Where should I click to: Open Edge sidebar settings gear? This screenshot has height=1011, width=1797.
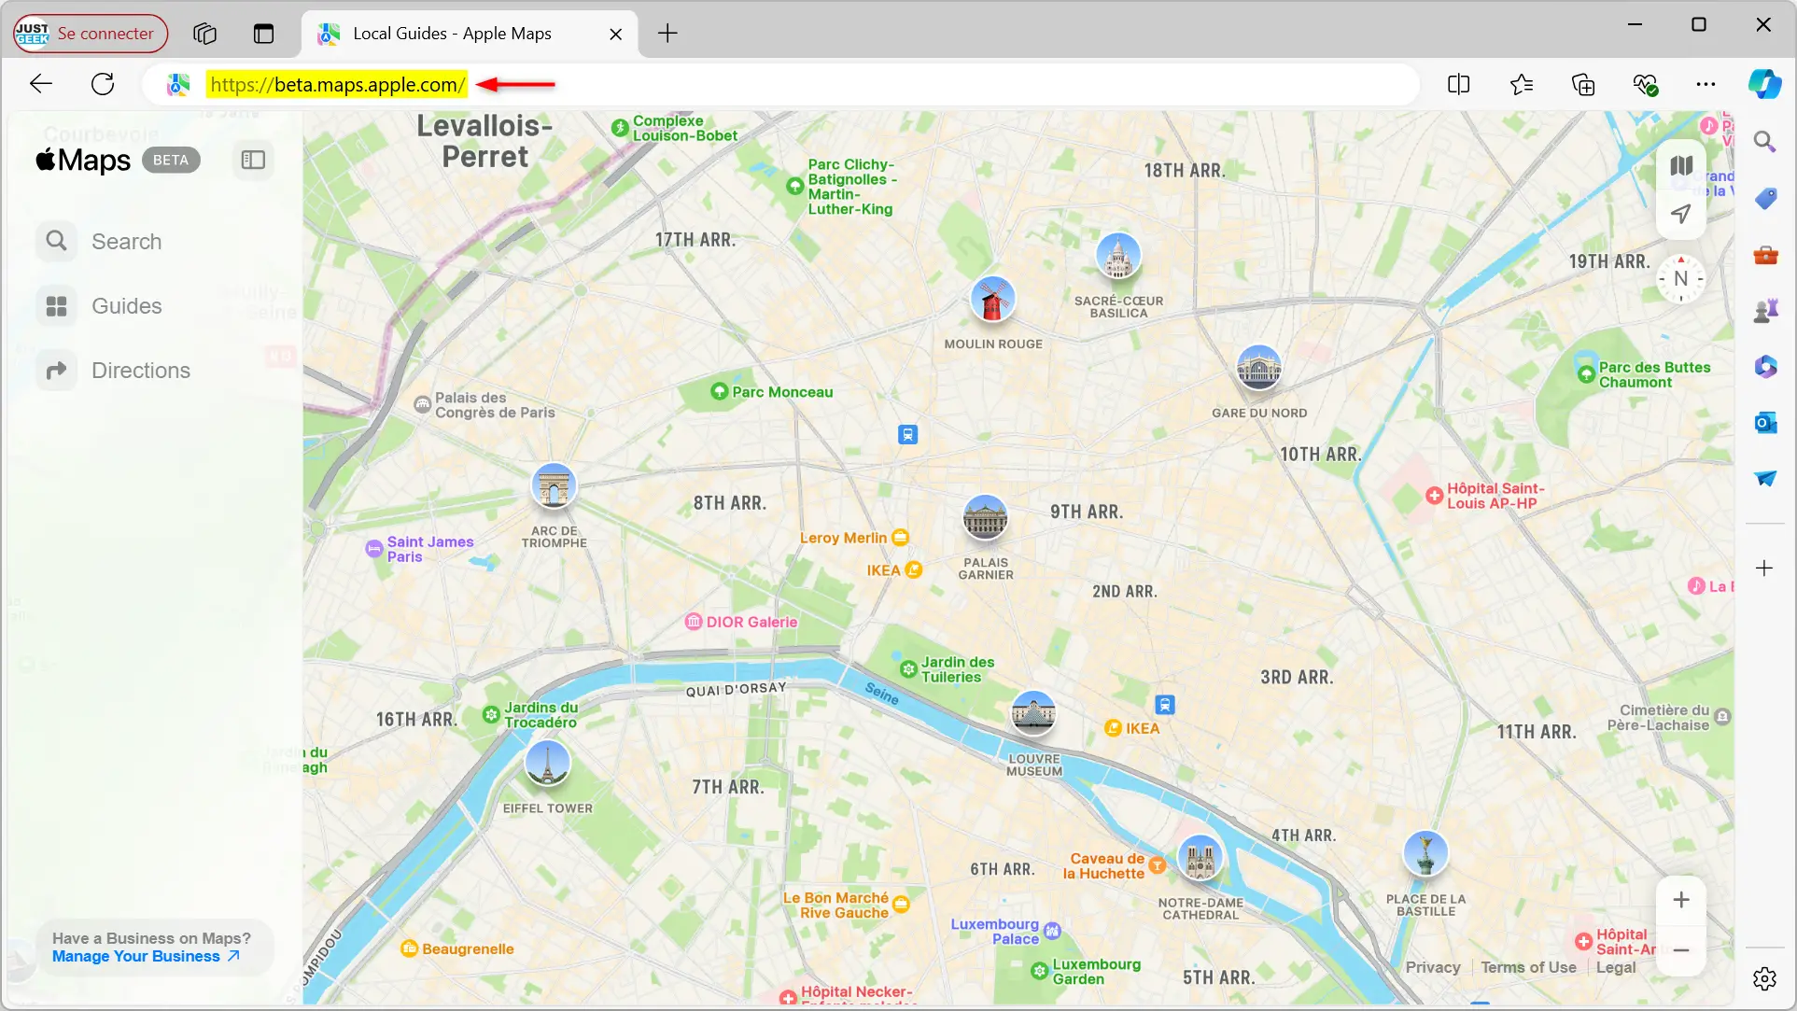click(x=1764, y=978)
